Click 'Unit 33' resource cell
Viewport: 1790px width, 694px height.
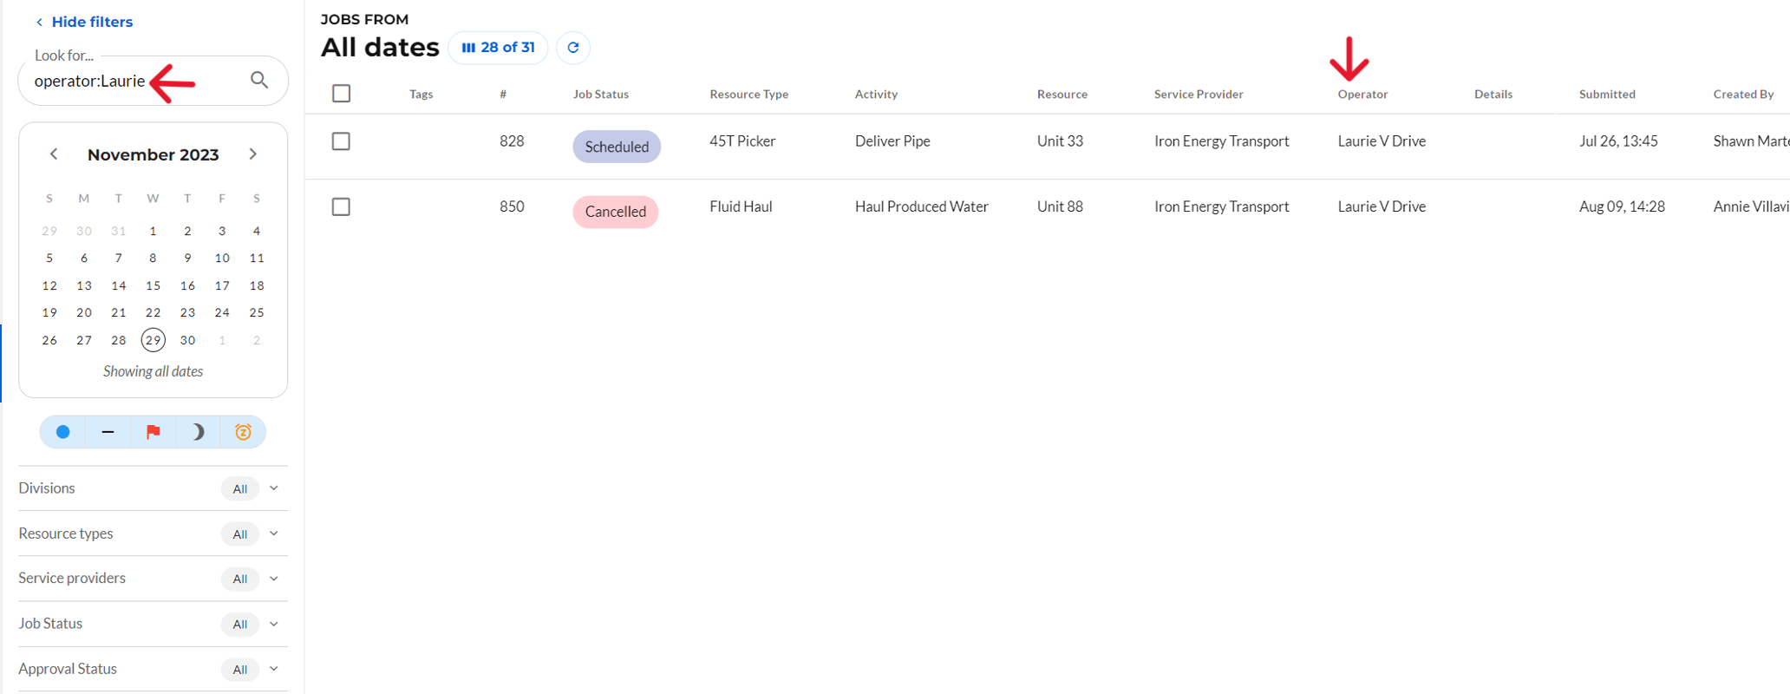point(1060,141)
